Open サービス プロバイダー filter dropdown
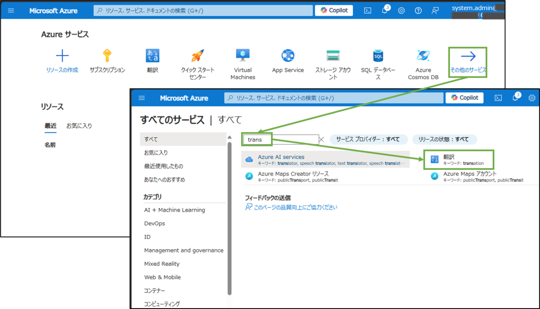540x309 pixels. [x=369, y=140]
